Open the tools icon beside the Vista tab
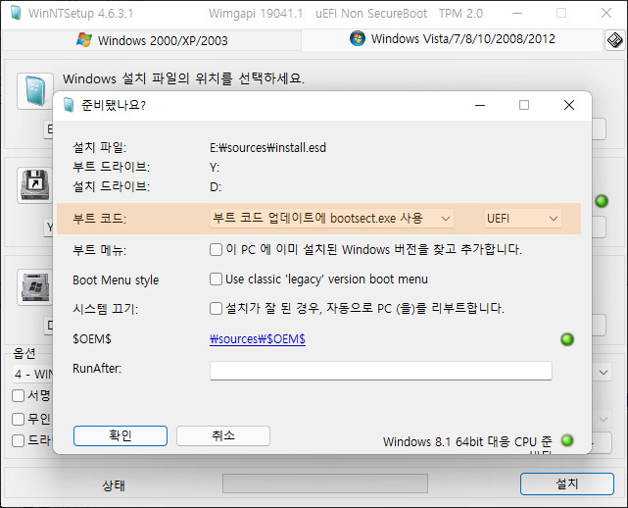 (x=615, y=40)
